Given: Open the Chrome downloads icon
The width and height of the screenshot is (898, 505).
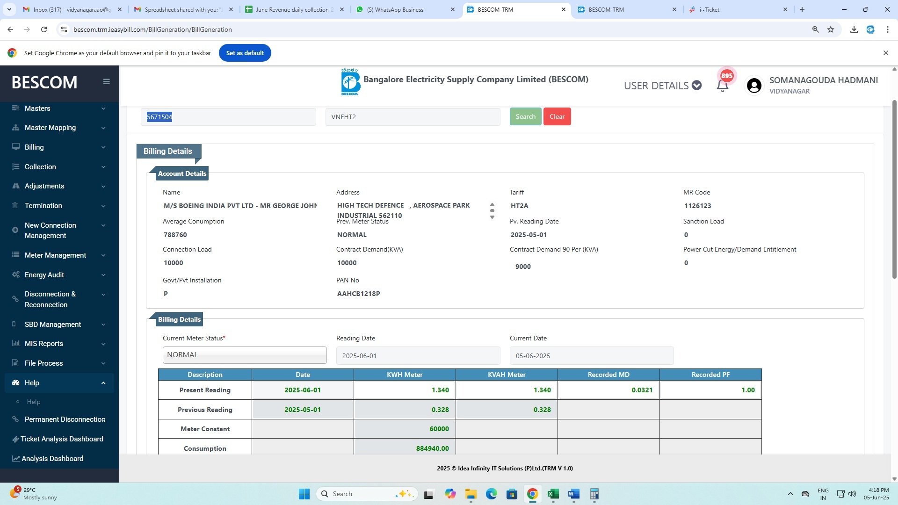Looking at the screenshot, I should (x=854, y=29).
